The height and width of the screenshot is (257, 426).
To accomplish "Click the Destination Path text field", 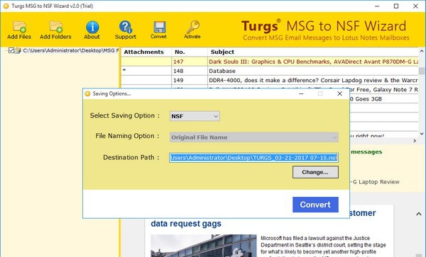I will coord(253,158).
